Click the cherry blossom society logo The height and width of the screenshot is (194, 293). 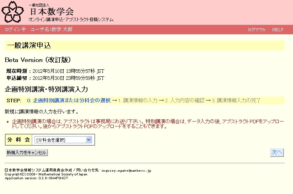14,12
